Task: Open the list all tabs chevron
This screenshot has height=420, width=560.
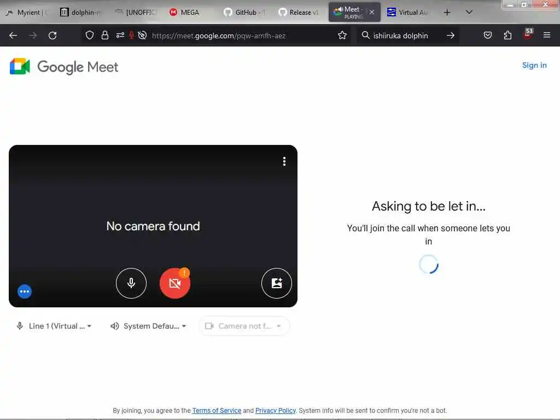Action: (469, 12)
